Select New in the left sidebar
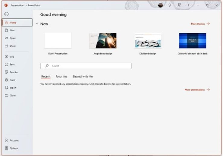The image size is (223, 156). coord(12,30)
